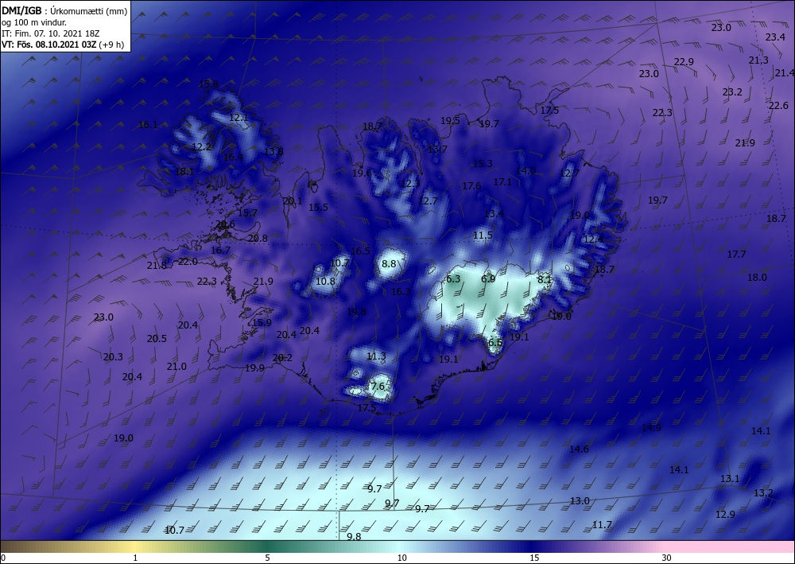Click the 19.5 value label
Image resolution: width=795 pixels, height=564 pixels.
pyautogui.click(x=450, y=121)
